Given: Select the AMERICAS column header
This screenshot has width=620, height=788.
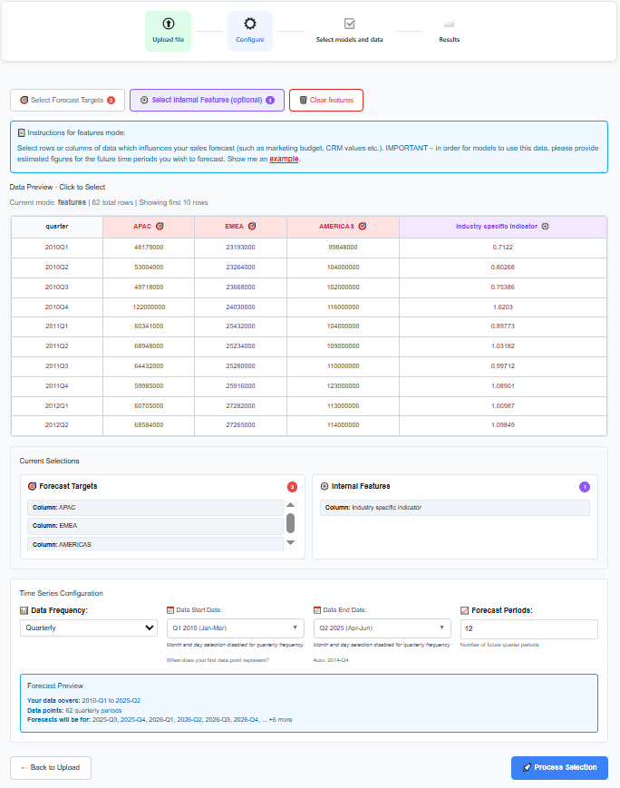Looking at the screenshot, I should [344, 227].
